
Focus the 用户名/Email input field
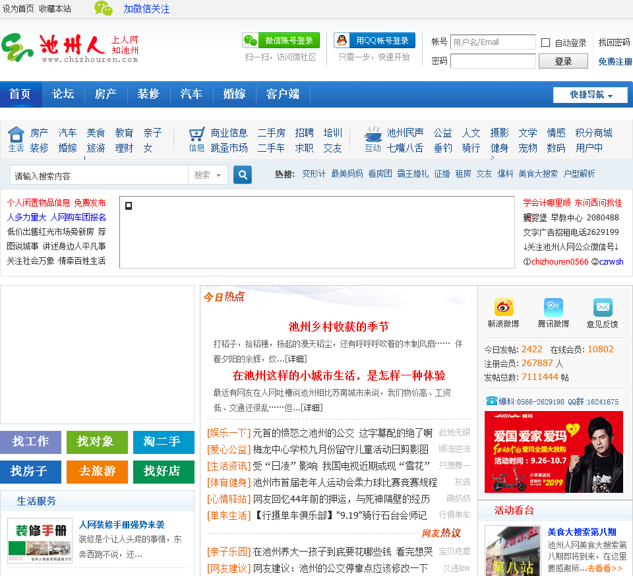point(493,42)
